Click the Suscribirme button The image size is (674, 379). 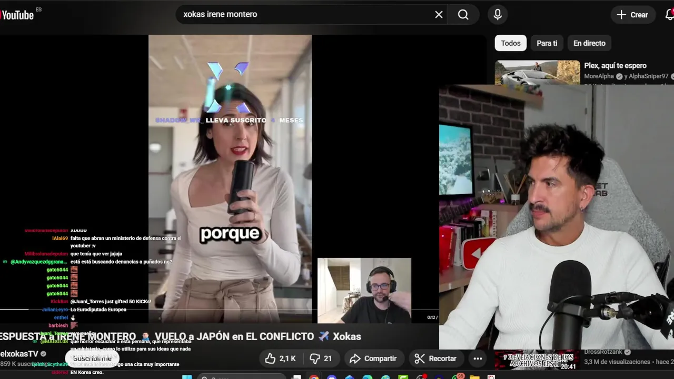point(92,358)
